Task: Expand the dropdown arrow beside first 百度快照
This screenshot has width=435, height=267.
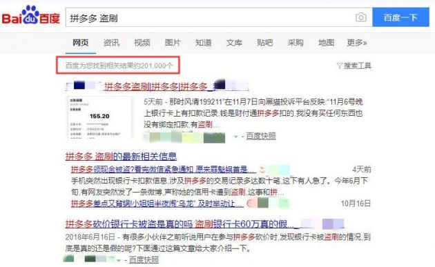Action: 235,137
